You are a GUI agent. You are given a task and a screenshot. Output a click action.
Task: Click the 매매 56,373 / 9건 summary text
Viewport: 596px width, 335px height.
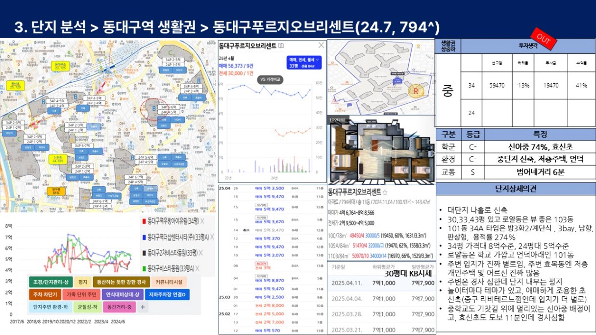coord(236,66)
